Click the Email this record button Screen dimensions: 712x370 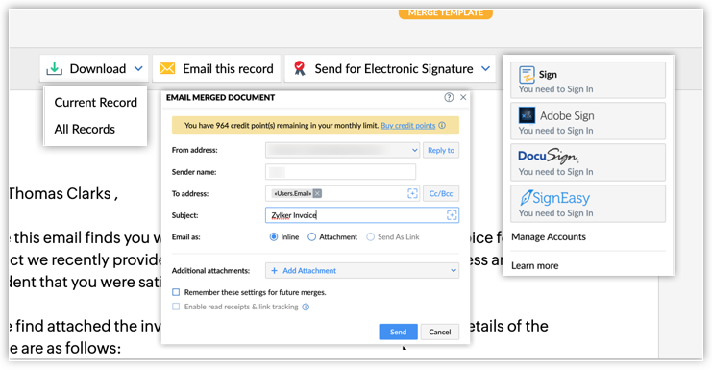pyautogui.click(x=216, y=68)
